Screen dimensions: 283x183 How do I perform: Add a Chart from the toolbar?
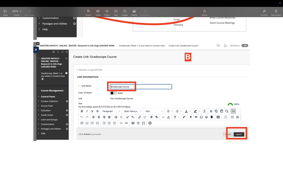107,12
